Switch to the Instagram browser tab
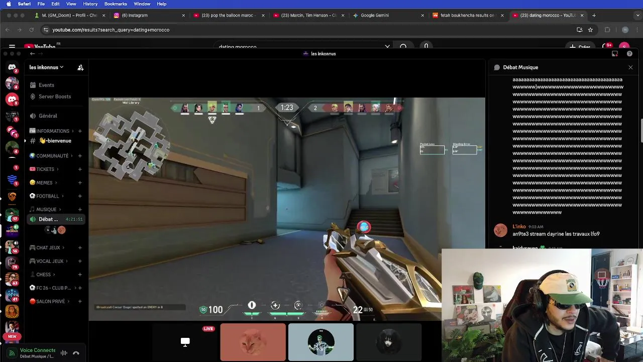The height and width of the screenshot is (362, 643). (149, 16)
